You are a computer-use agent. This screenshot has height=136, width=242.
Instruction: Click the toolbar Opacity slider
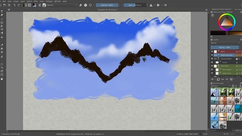tap(107, 5)
